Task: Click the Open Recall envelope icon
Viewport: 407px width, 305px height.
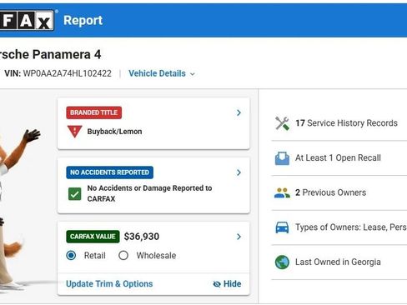Action: pos(282,158)
